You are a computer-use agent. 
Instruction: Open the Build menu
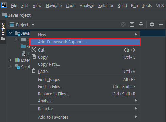pyautogui.click(x=122, y=6)
